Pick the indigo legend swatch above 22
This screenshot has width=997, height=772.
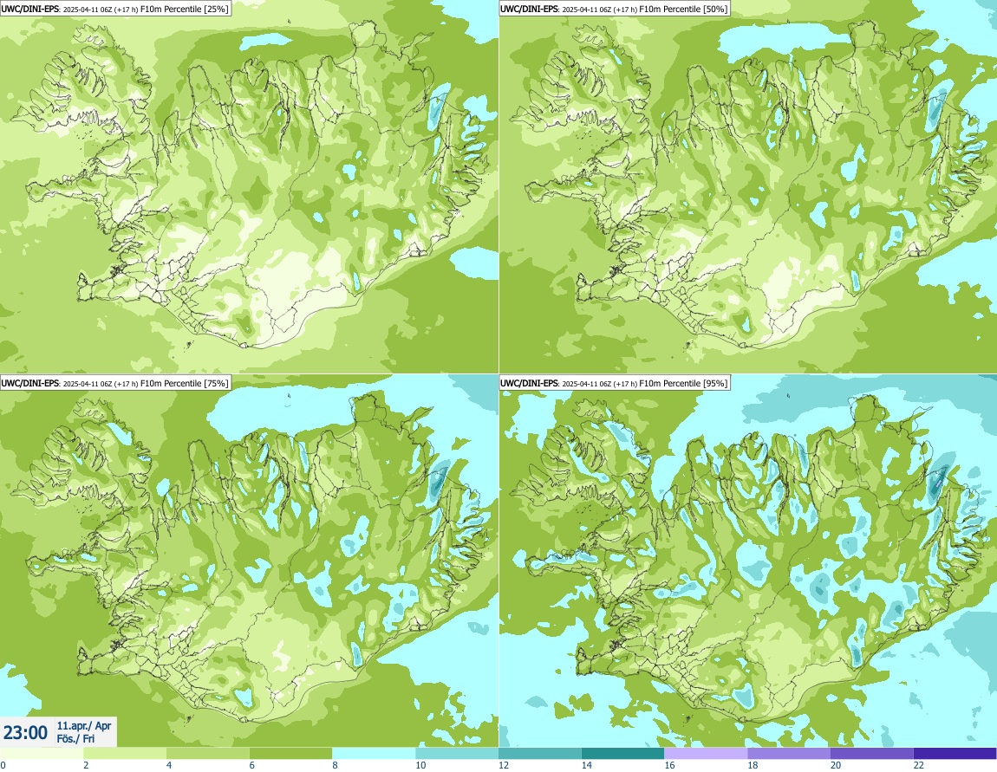click(955, 754)
